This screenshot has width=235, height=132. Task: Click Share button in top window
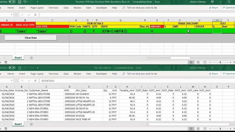point(213,8)
